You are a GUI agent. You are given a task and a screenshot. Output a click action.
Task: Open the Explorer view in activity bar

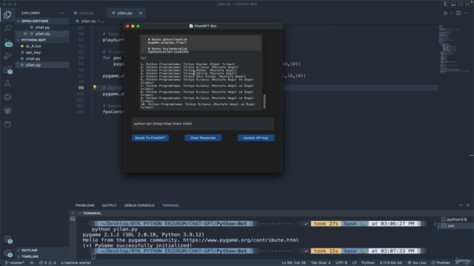click(x=7, y=15)
